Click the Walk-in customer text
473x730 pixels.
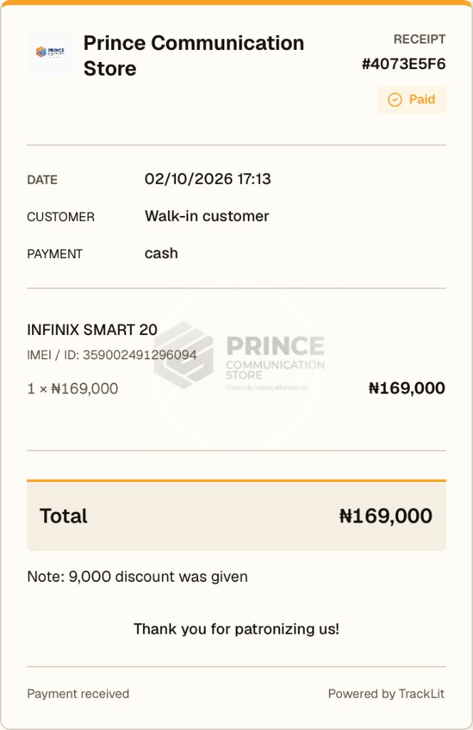(207, 216)
